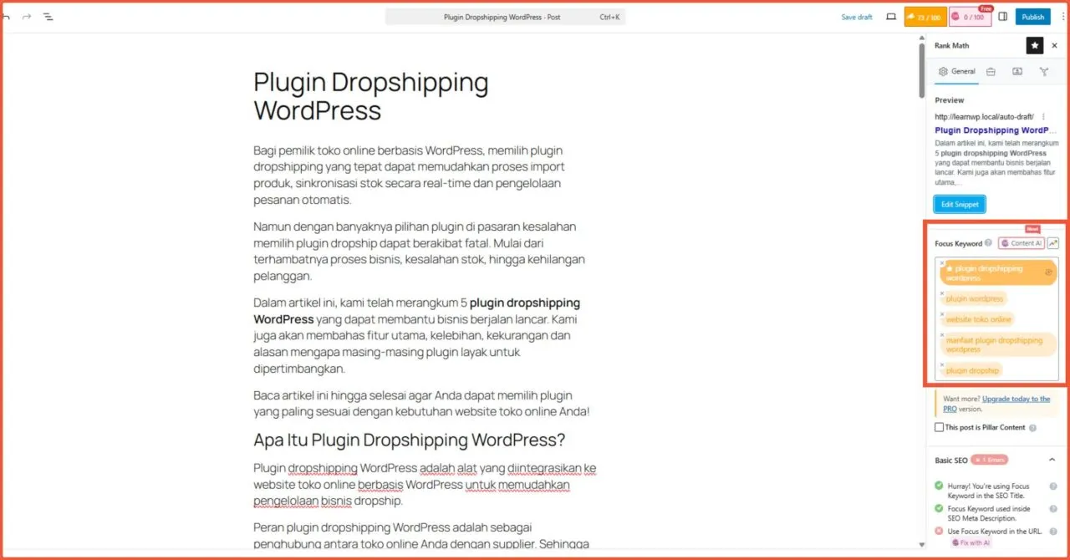Open the keyword trends analytics icon
The width and height of the screenshot is (1070, 560).
click(x=1052, y=242)
